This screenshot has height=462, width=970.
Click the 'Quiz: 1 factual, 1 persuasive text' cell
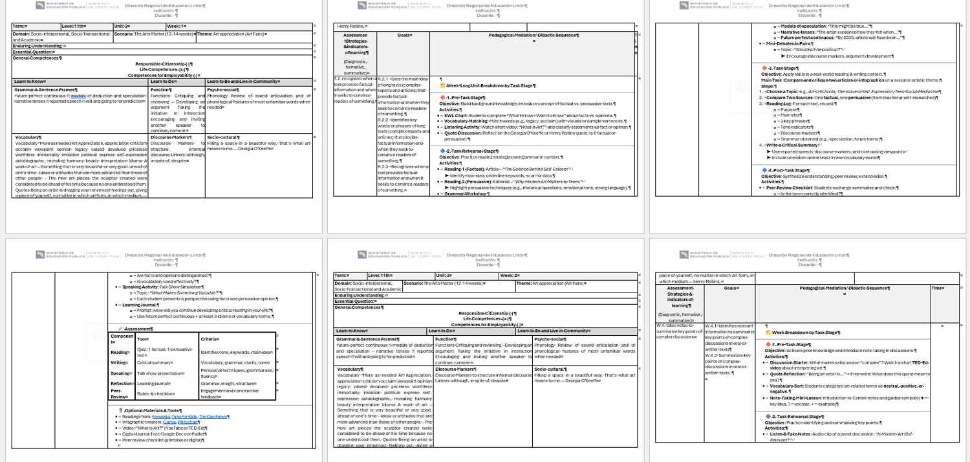(167, 353)
